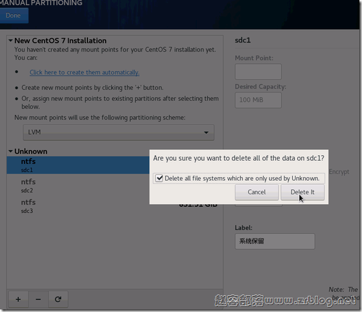Collapse the Unknown section
Screen dimensions: 362x312
point(10,151)
